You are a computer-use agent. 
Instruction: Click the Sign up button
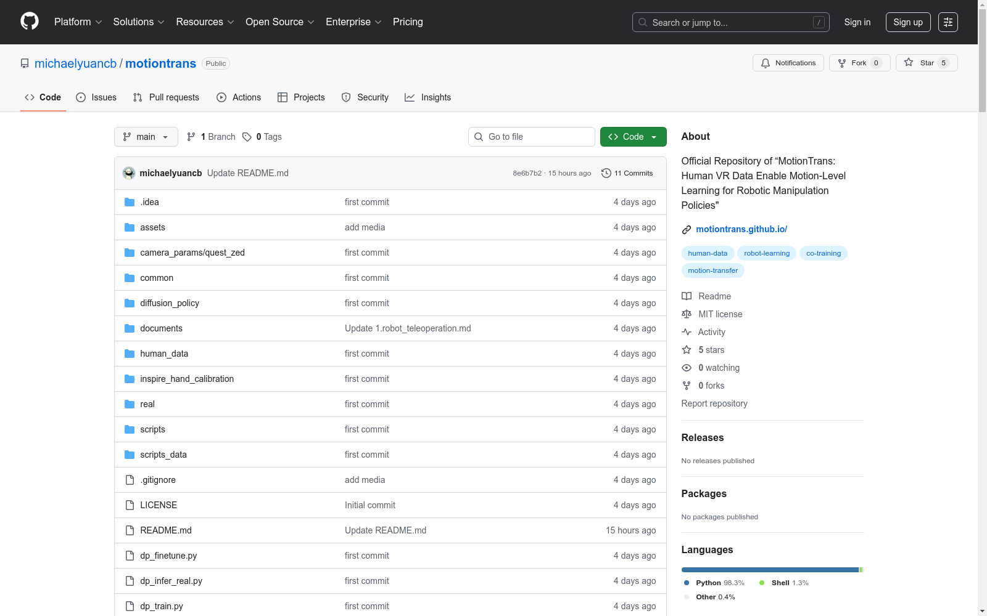(x=908, y=22)
